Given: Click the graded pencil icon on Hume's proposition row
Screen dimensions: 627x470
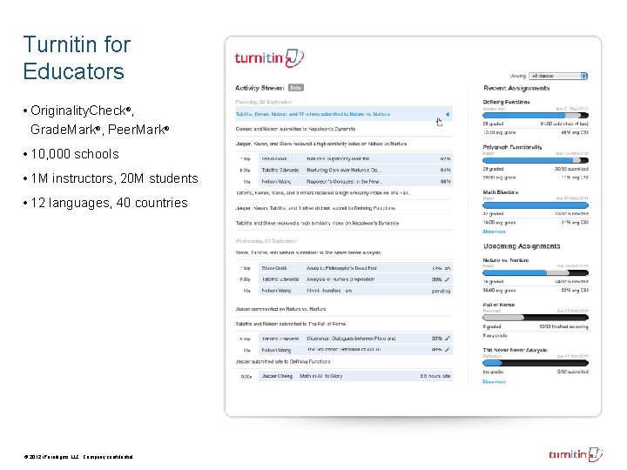Looking at the screenshot, I should point(448,279).
